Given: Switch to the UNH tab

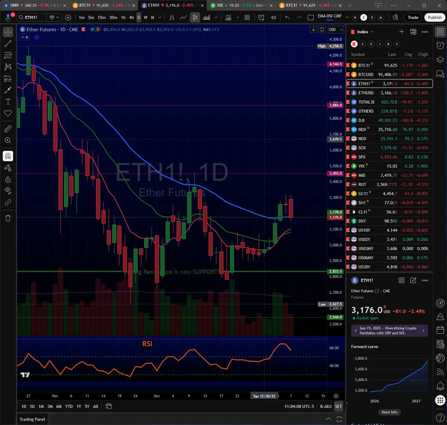Looking at the screenshot, I should [x=35, y=5].
